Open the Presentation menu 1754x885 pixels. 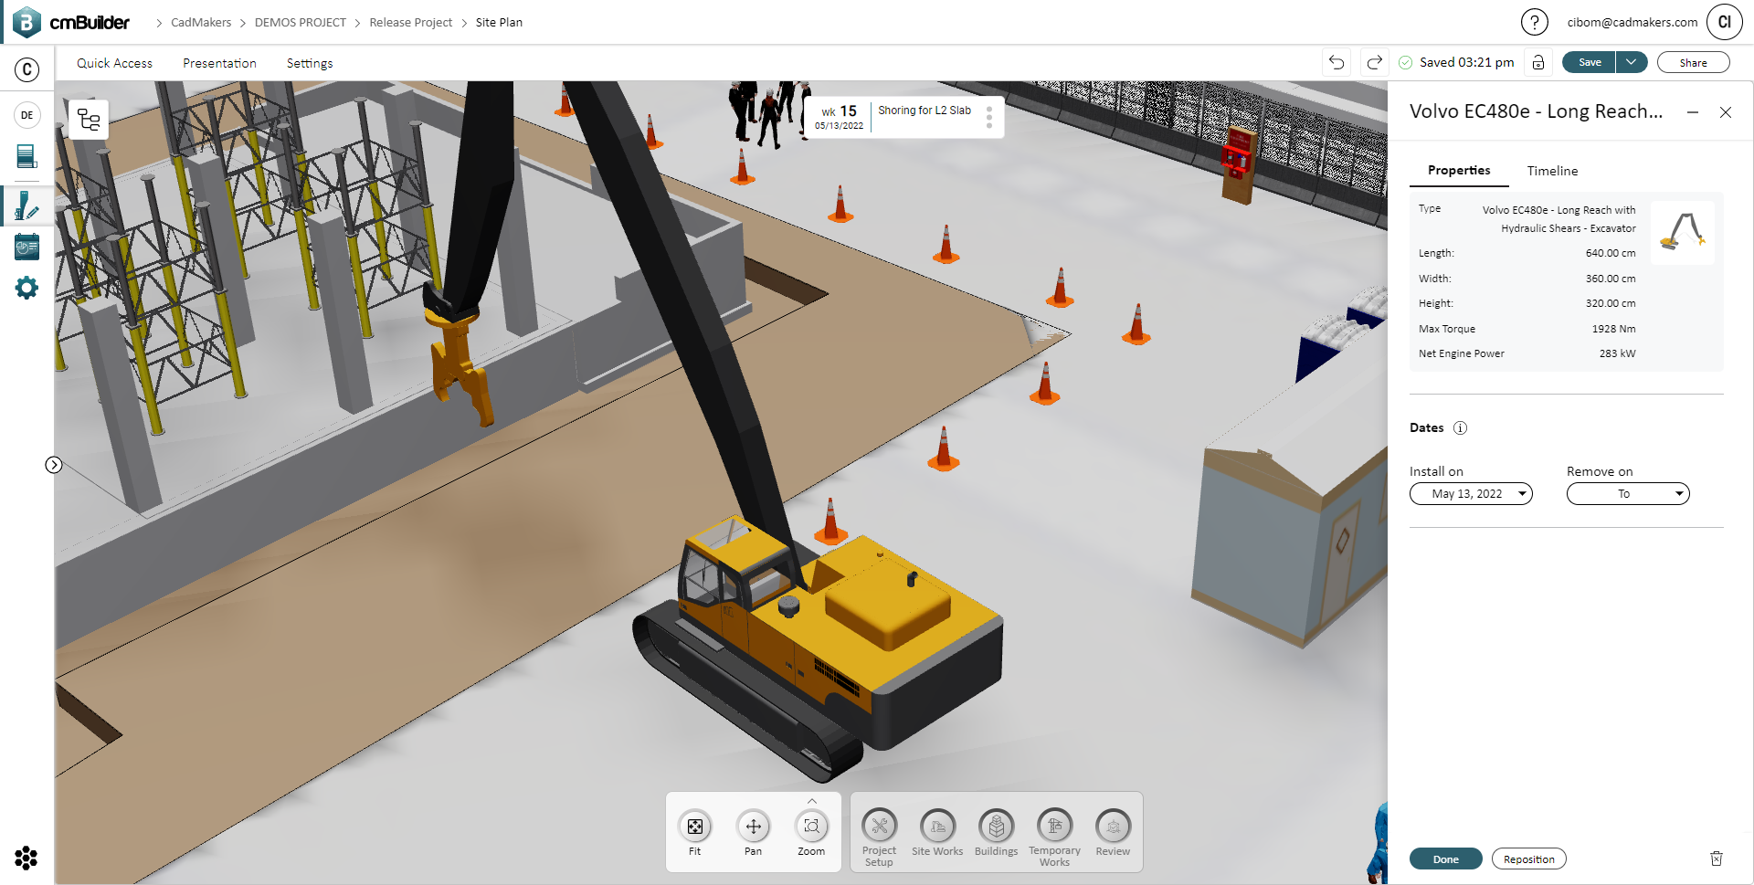click(x=219, y=63)
